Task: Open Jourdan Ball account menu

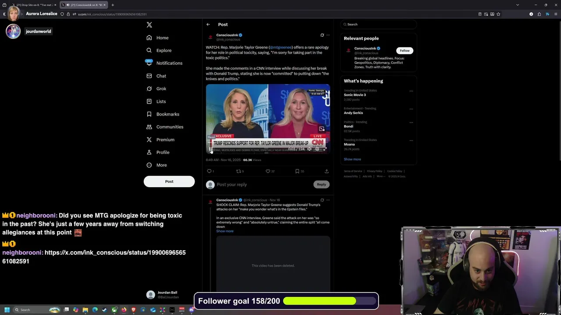Action: [169, 294]
